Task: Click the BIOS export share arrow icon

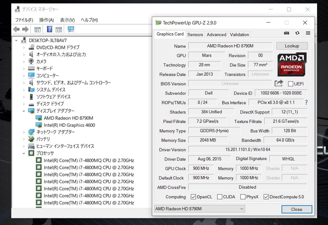Action: point(279,83)
